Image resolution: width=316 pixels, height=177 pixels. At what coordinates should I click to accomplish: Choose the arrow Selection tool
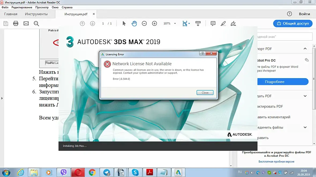(x=124, y=23)
